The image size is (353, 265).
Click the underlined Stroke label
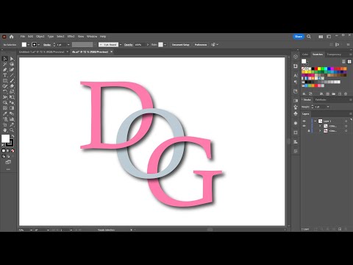point(47,45)
